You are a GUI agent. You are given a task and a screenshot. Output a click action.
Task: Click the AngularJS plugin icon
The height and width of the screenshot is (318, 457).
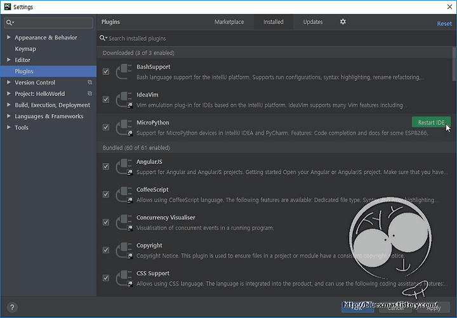pyautogui.click(x=124, y=167)
